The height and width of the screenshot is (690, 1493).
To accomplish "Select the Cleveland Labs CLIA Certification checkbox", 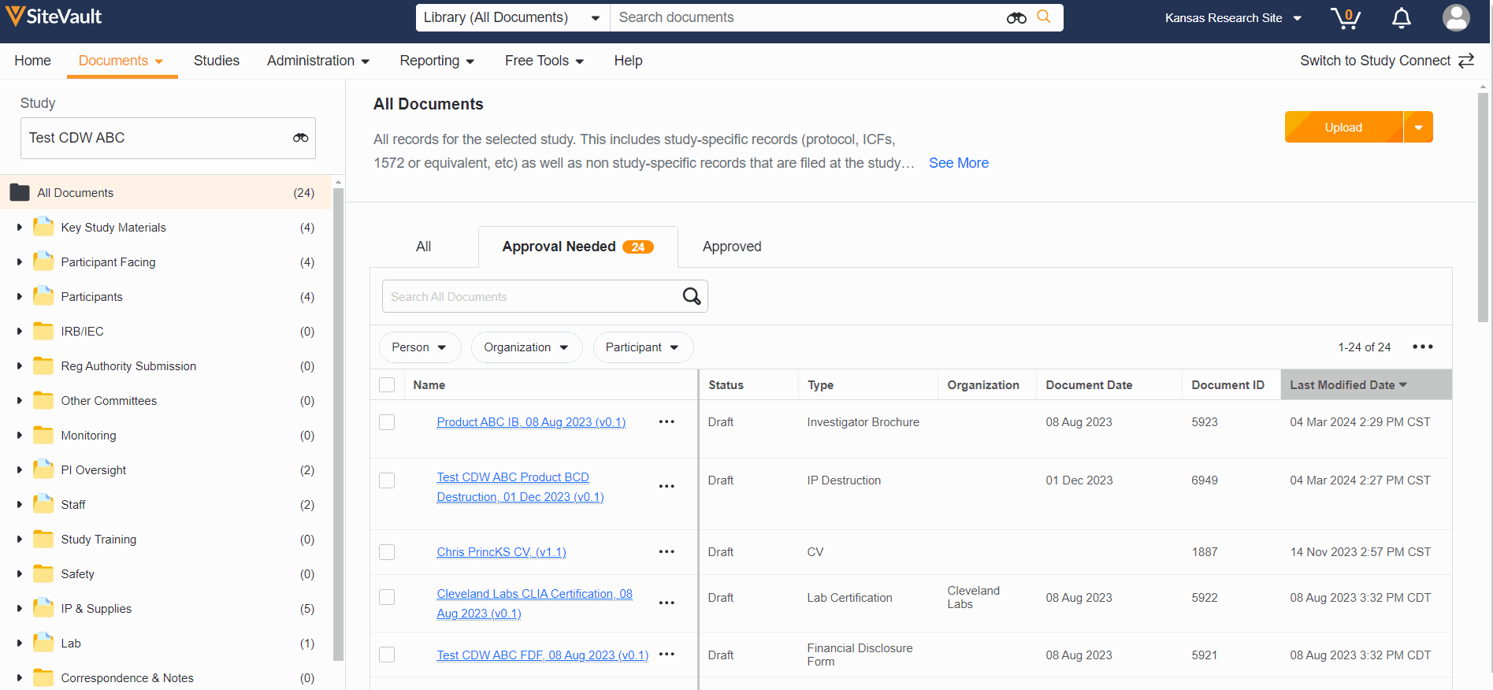I will pos(387,597).
